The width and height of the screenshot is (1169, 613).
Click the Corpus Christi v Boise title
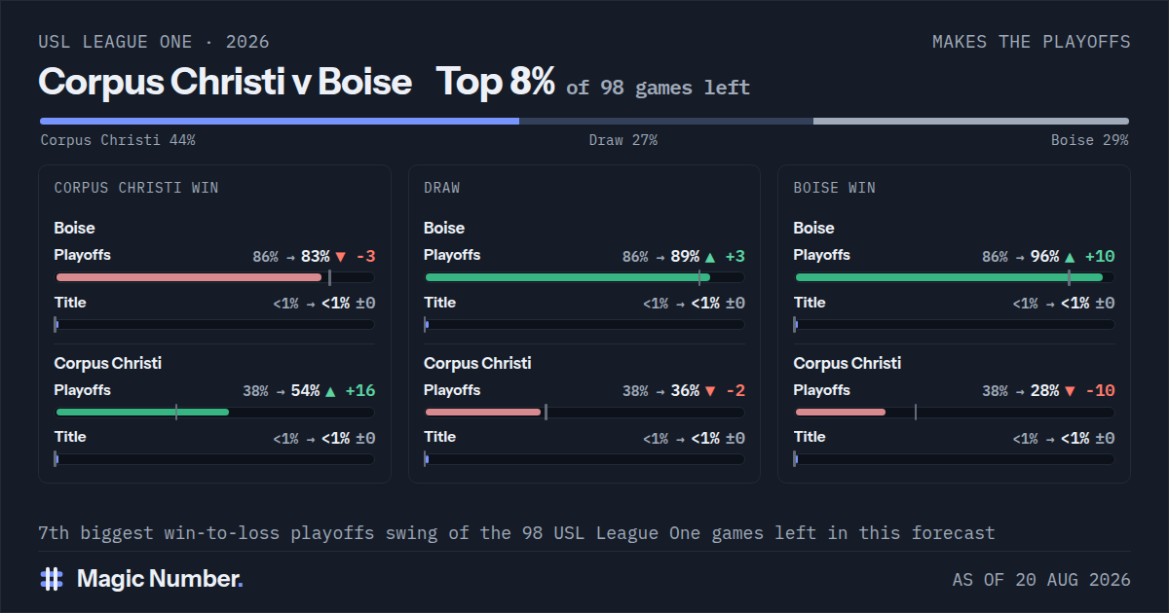(x=225, y=82)
